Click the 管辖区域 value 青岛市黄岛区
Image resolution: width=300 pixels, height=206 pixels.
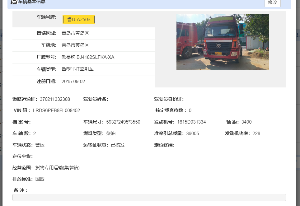[x=75, y=33]
